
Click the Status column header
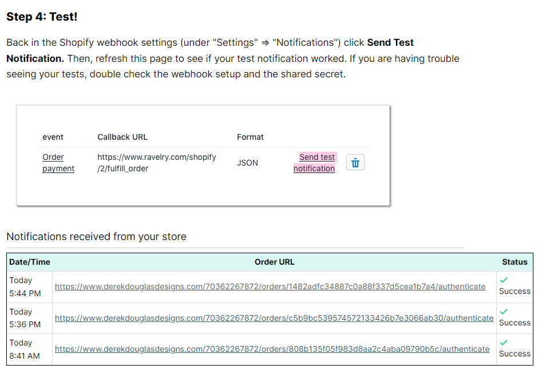515,262
